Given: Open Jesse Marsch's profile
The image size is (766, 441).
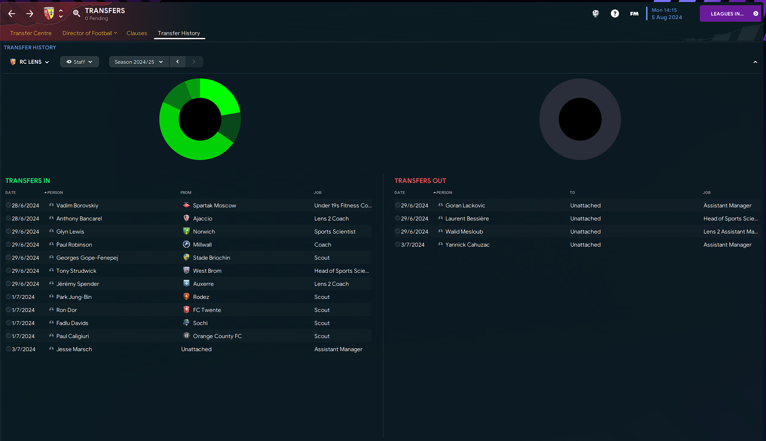Looking at the screenshot, I should coord(74,349).
